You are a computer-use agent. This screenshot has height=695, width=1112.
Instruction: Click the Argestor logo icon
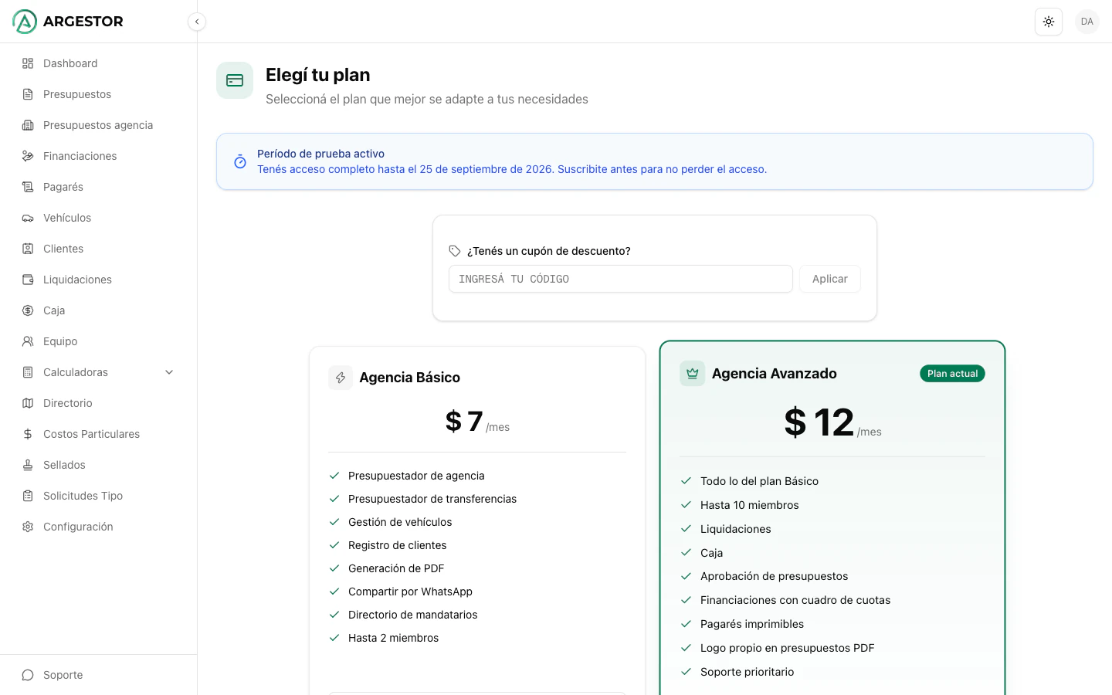pos(25,22)
